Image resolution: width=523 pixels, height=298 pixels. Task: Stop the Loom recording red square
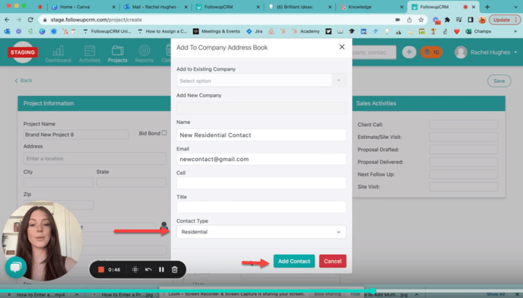click(101, 269)
